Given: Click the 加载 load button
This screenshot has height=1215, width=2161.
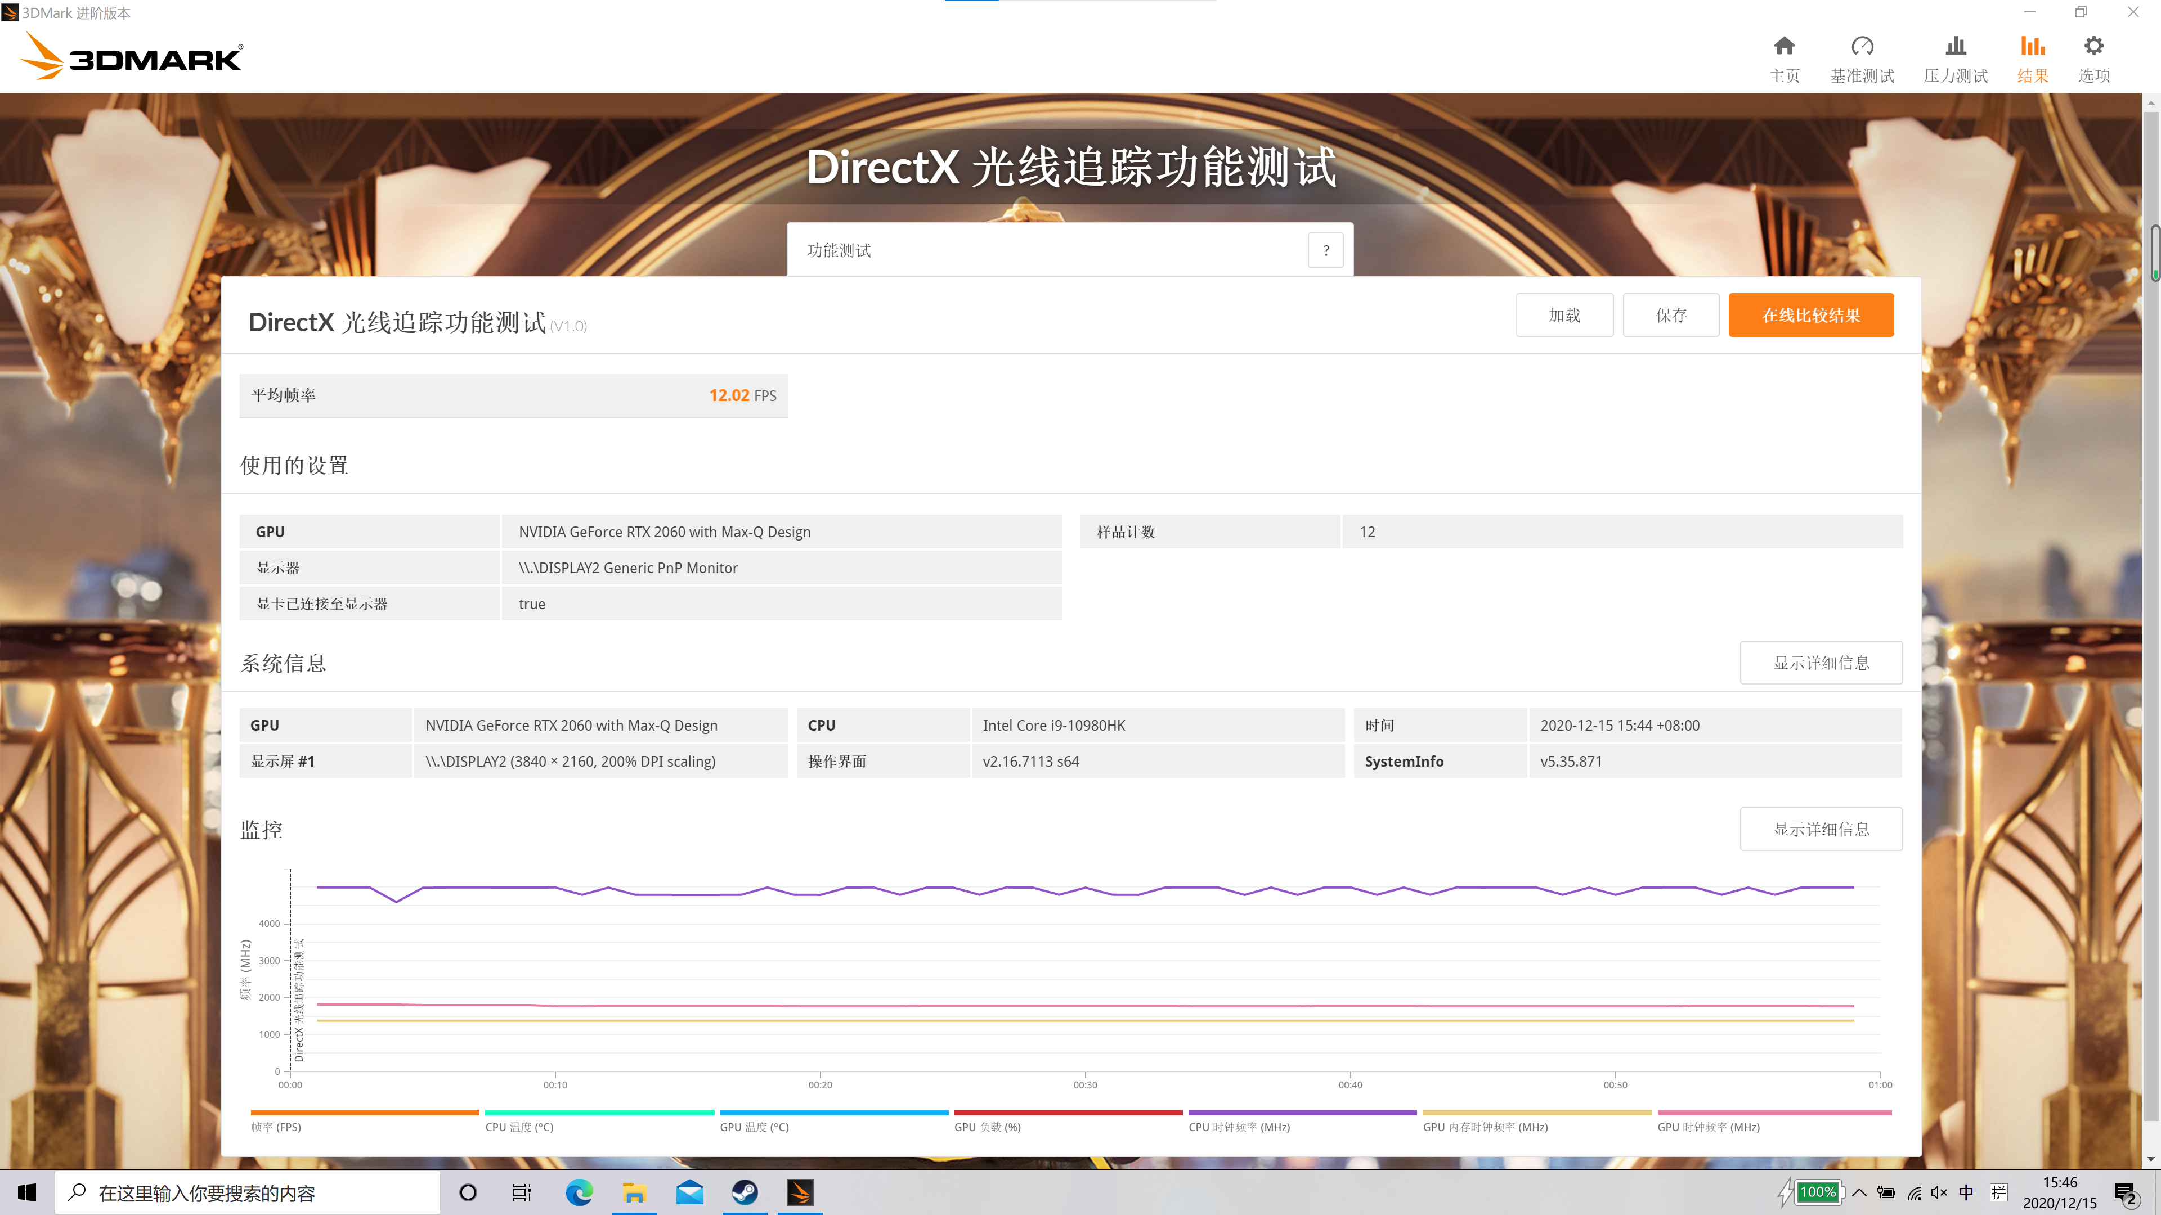Looking at the screenshot, I should [1564, 315].
